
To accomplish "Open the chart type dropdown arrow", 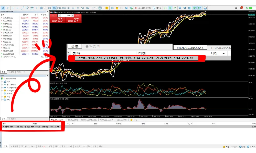I will click(97, 8).
